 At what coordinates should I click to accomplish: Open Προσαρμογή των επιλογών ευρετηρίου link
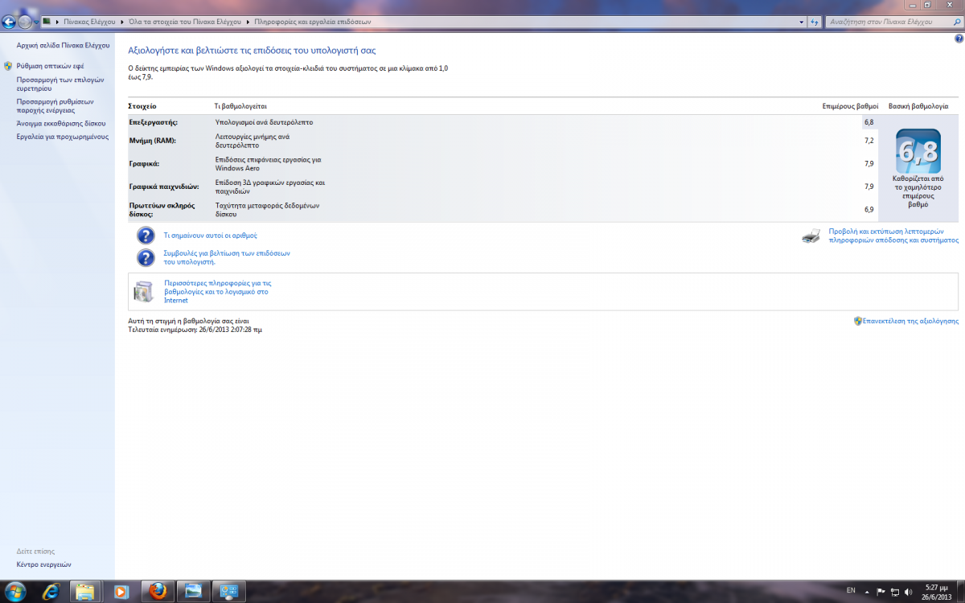(60, 84)
